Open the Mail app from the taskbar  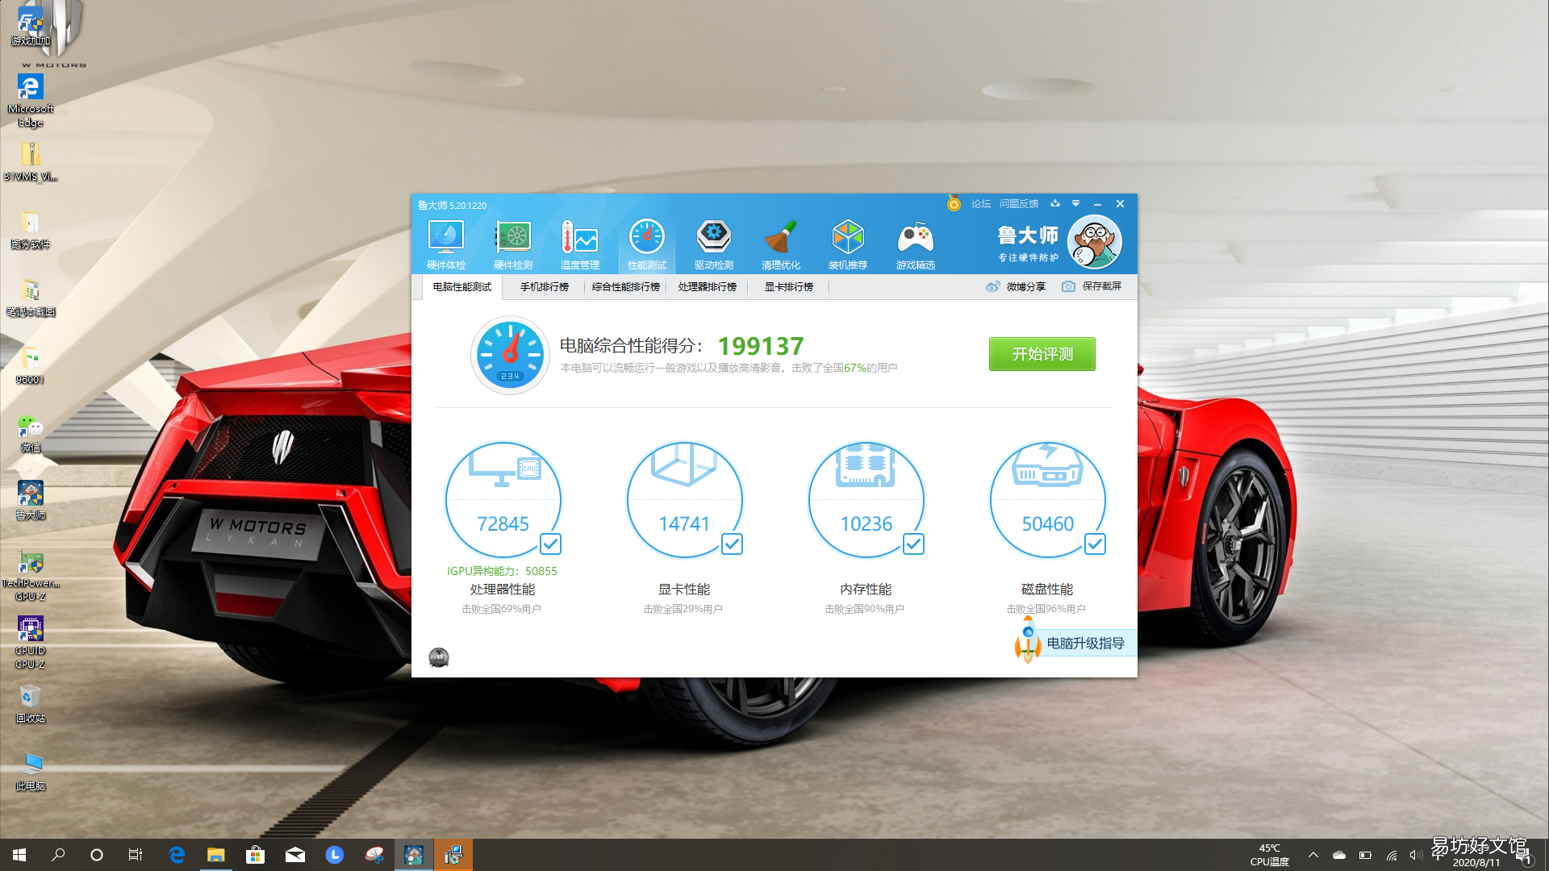click(294, 855)
